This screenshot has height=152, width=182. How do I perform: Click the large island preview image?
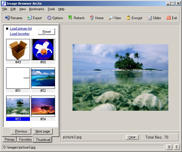(120, 77)
